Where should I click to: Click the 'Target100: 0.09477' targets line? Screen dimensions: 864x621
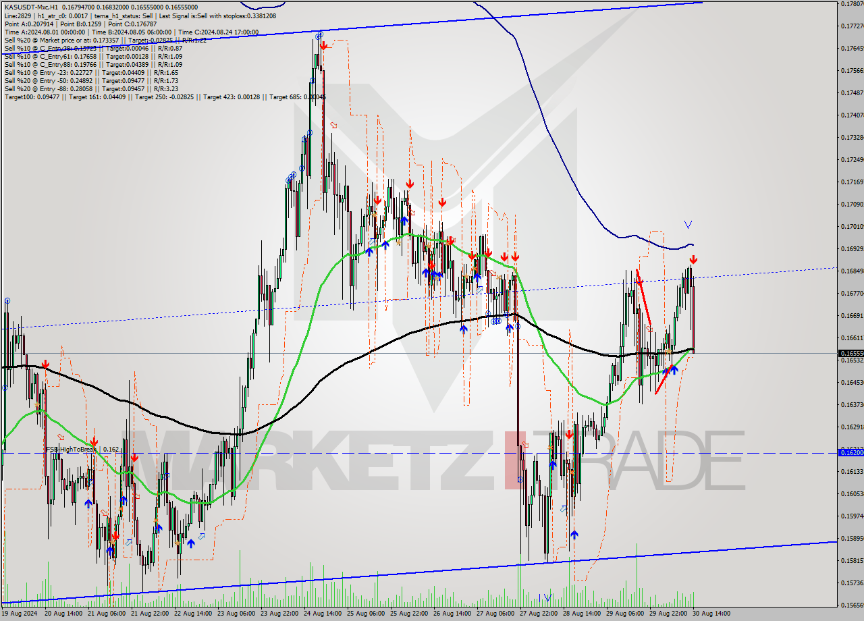pyautogui.click(x=165, y=97)
